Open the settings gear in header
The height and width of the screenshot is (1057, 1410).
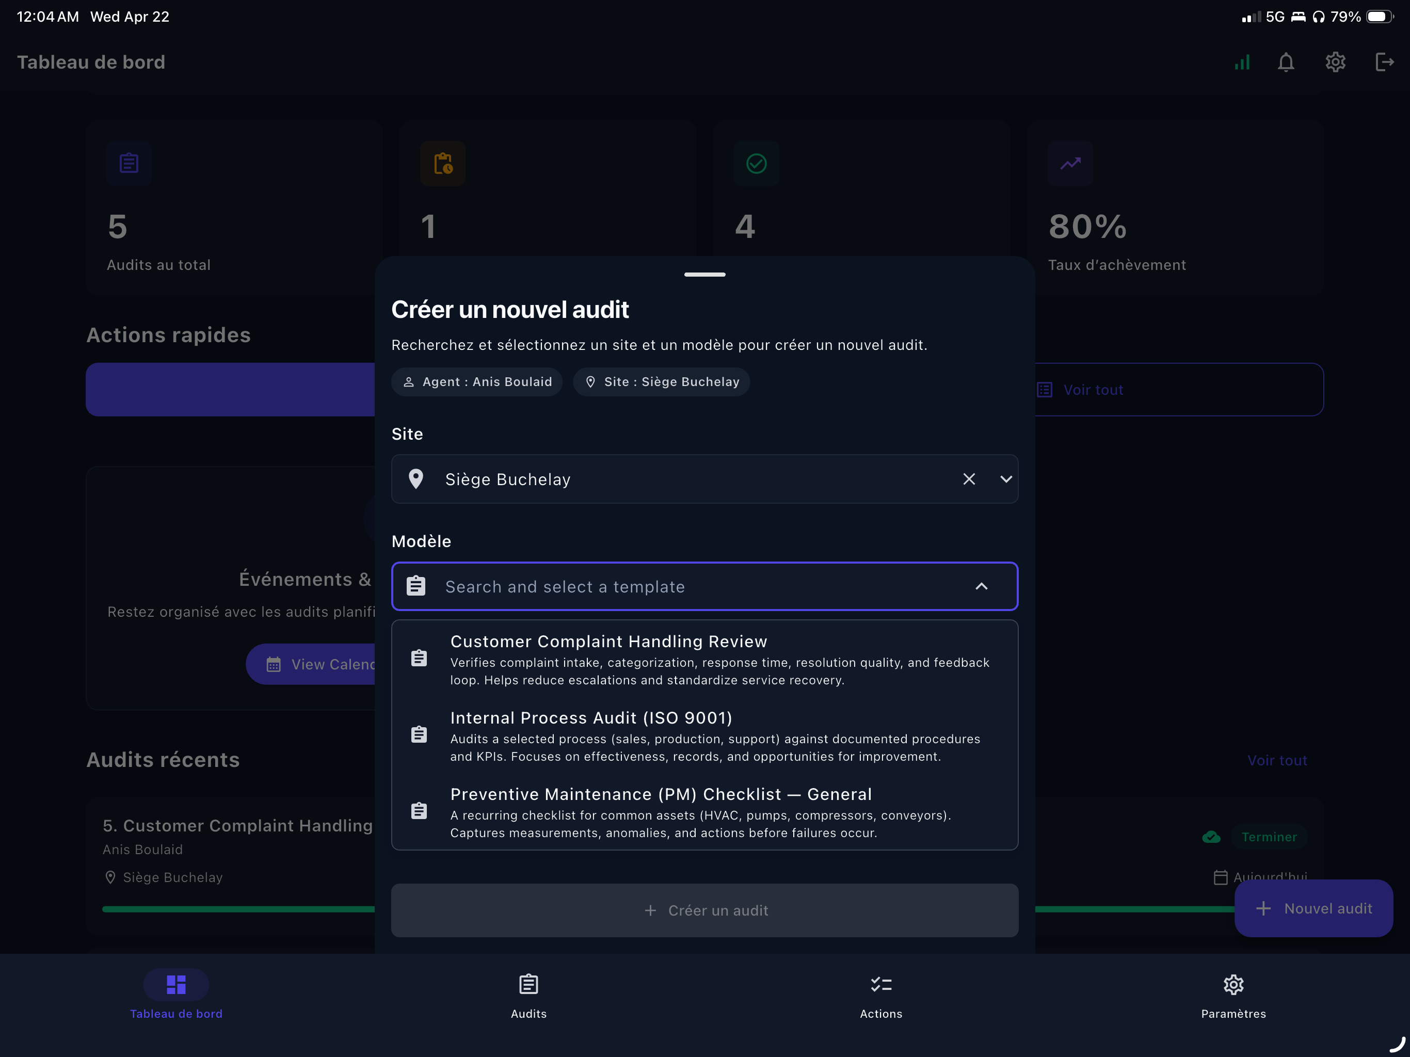click(1335, 62)
